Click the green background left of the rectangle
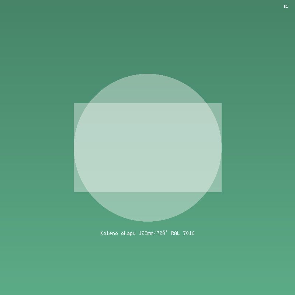 pyautogui.click(x=37, y=147)
